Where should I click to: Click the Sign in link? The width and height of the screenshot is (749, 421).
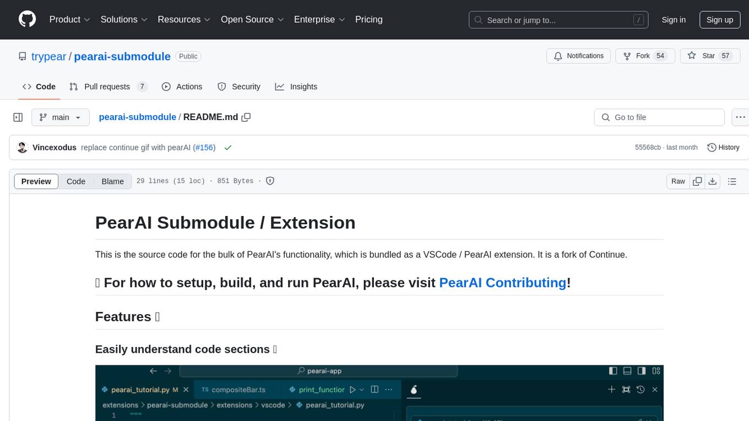[674, 20]
